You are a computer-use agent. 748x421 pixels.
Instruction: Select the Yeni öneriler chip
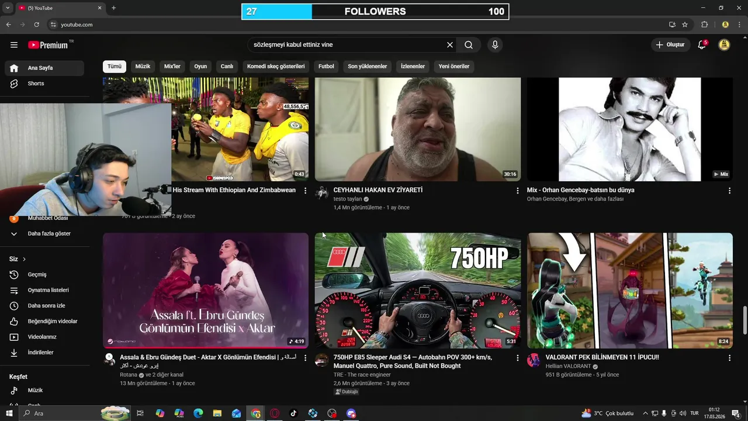click(454, 67)
